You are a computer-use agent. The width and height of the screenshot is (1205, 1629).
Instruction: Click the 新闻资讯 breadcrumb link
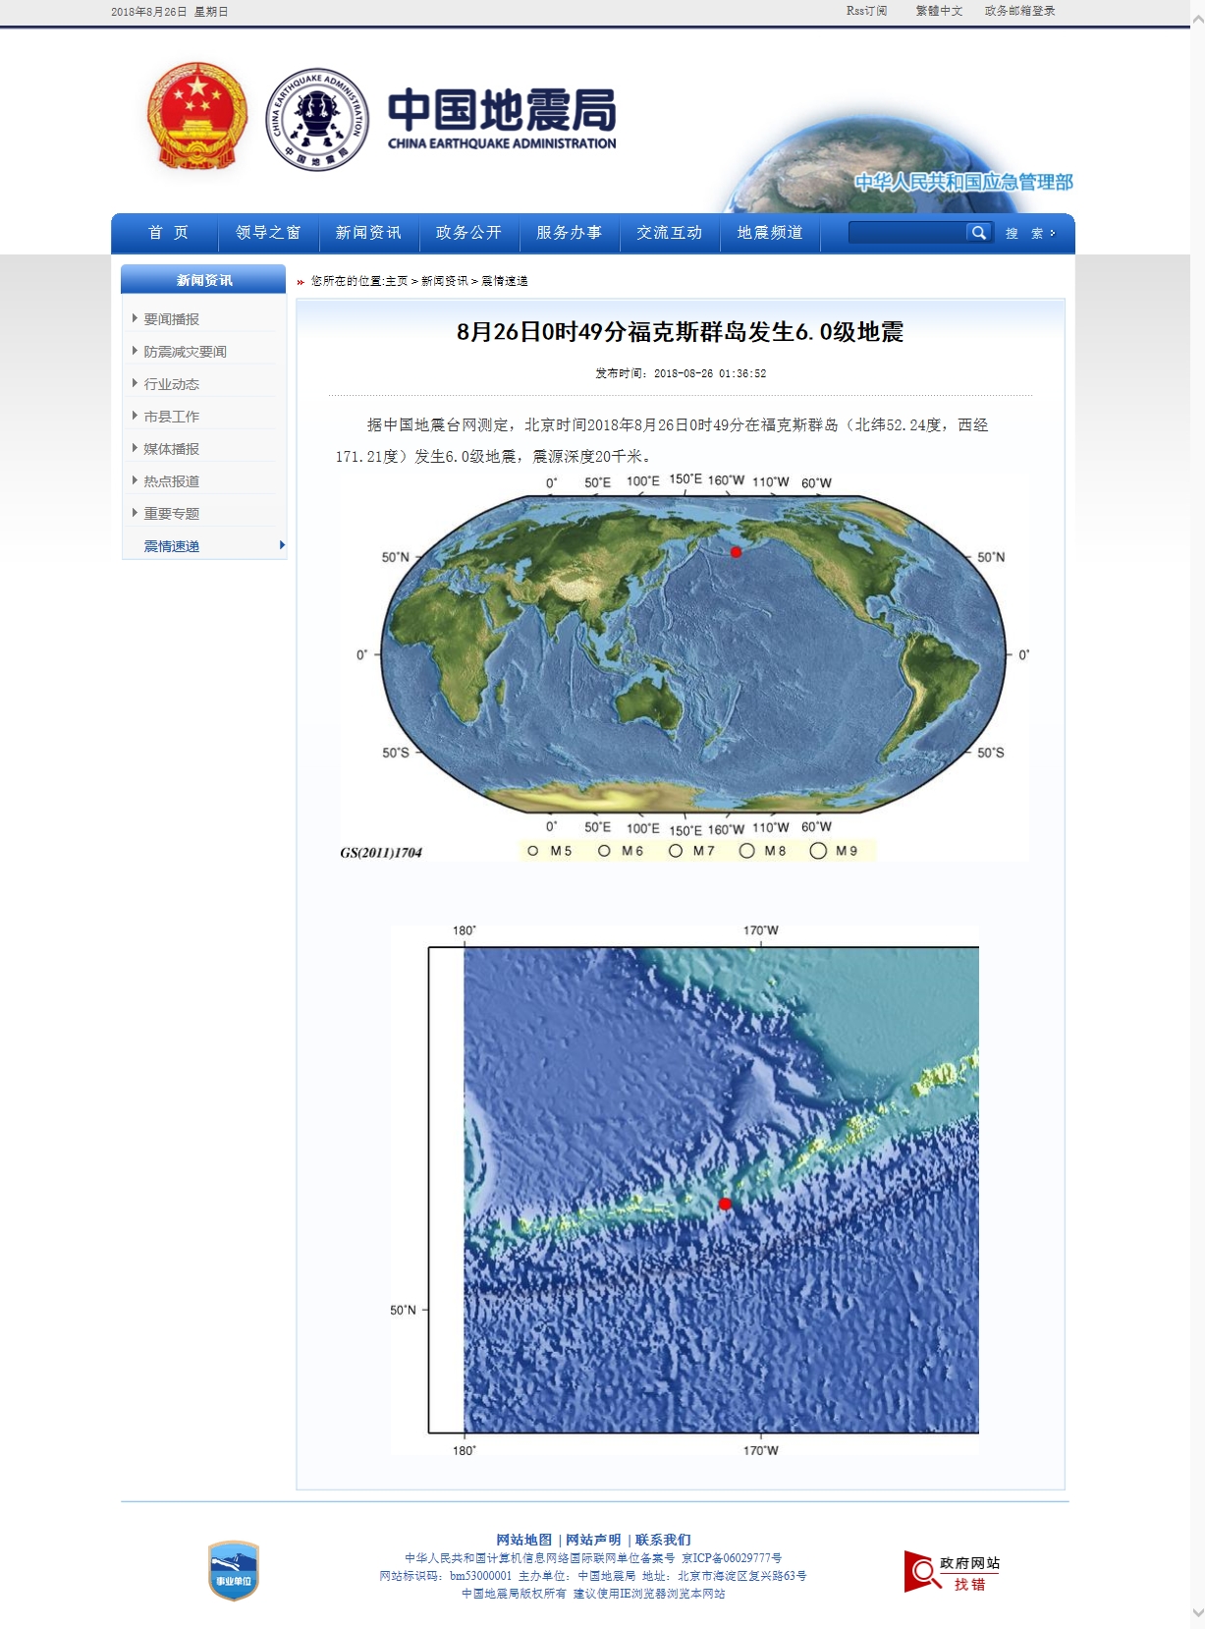coord(444,281)
